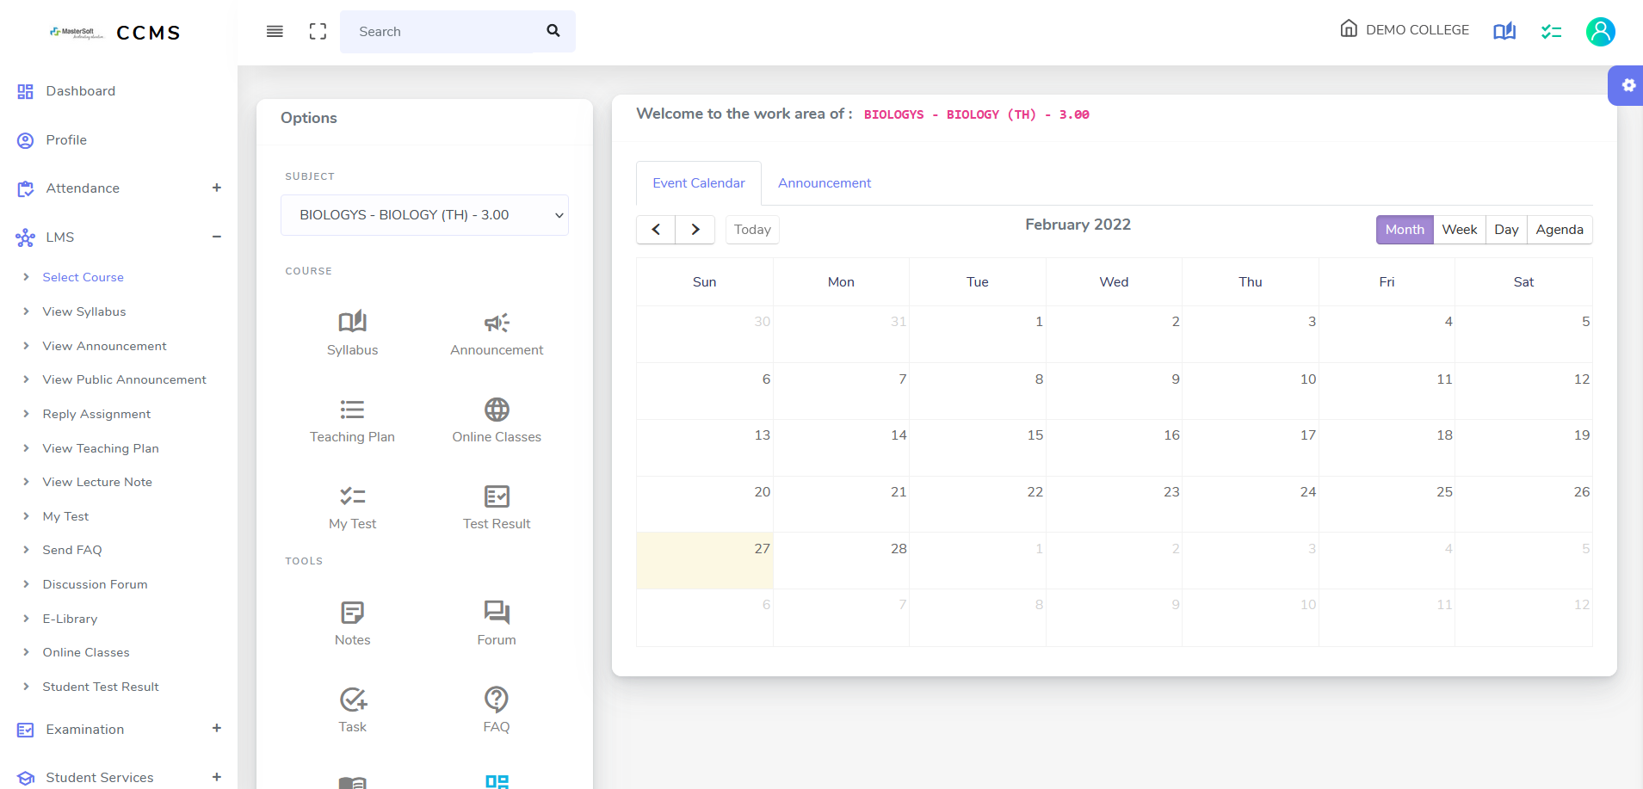
Task: Toggle fullscreen mode
Action: (x=318, y=32)
